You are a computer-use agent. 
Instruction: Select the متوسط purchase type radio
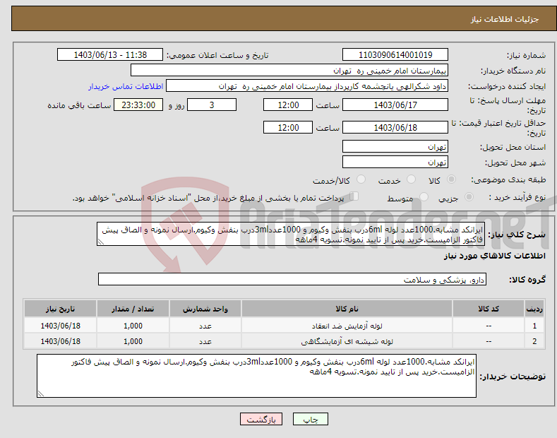click(424, 197)
